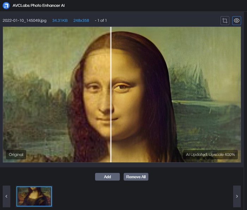Viewport: 247px width, 210px height.
Task: Click the 34.31KB file size text
Action: [x=60, y=20]
